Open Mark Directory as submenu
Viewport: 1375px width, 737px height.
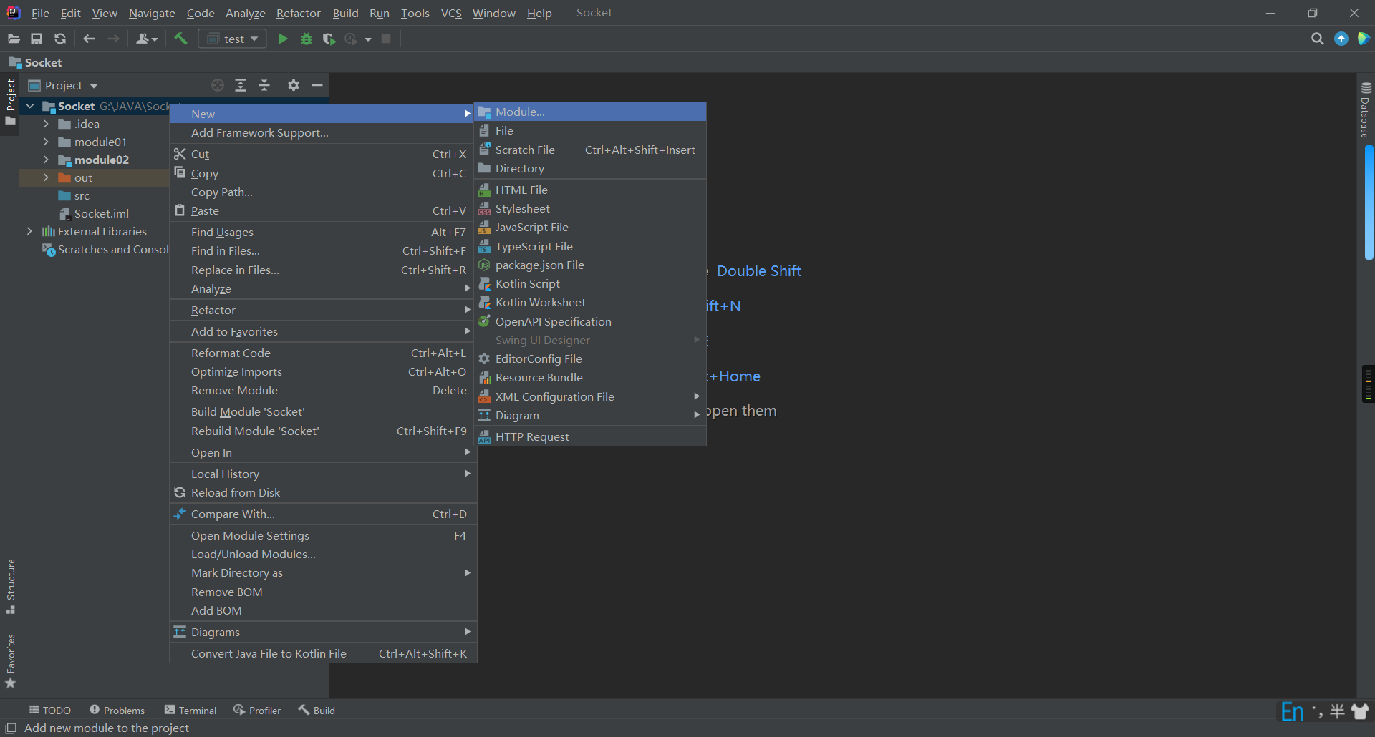(323, 572)
